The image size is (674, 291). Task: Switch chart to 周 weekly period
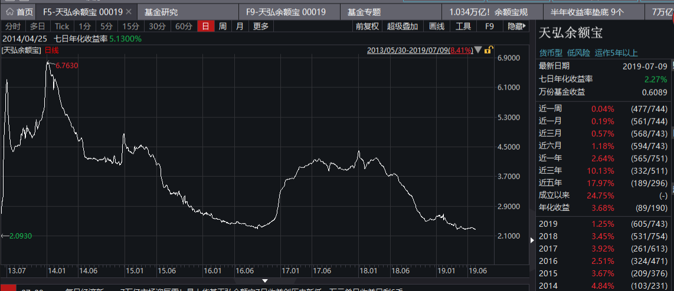(223, 26)
